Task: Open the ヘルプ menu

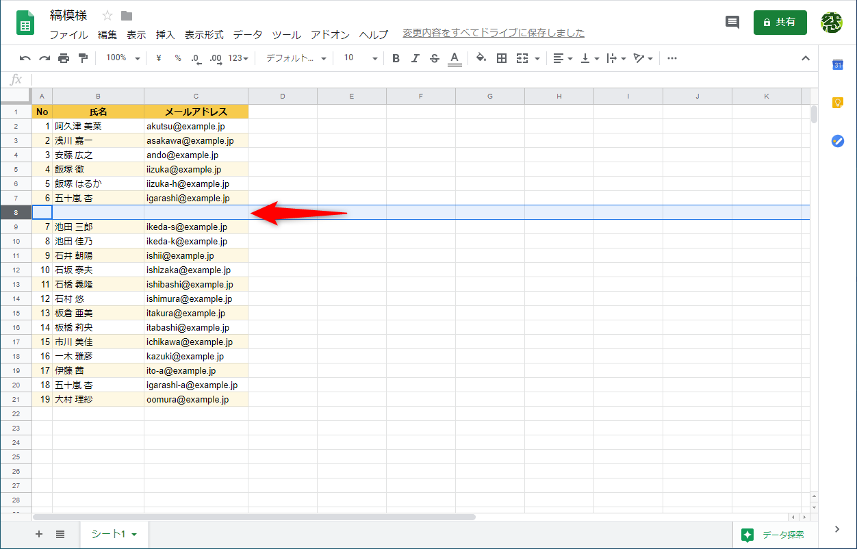Action: tap(374, 34)
